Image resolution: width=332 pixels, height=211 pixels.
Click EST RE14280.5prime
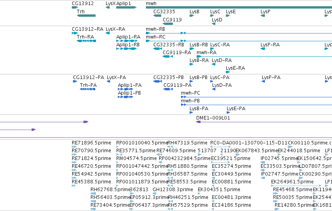(294, 206)
